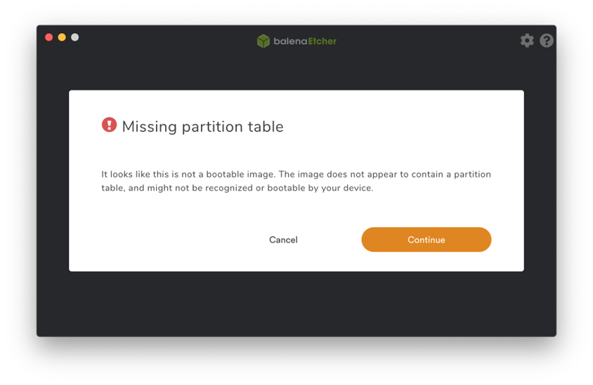
Task: Click the dark margin right of the dialog
Action: pos(540,181)
